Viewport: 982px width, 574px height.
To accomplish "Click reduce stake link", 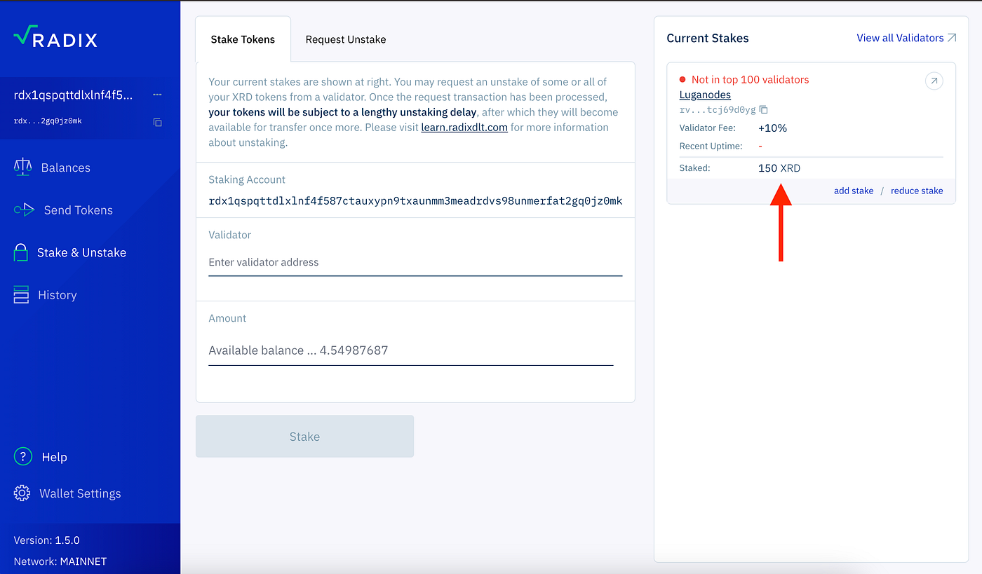I will point(917,191).
